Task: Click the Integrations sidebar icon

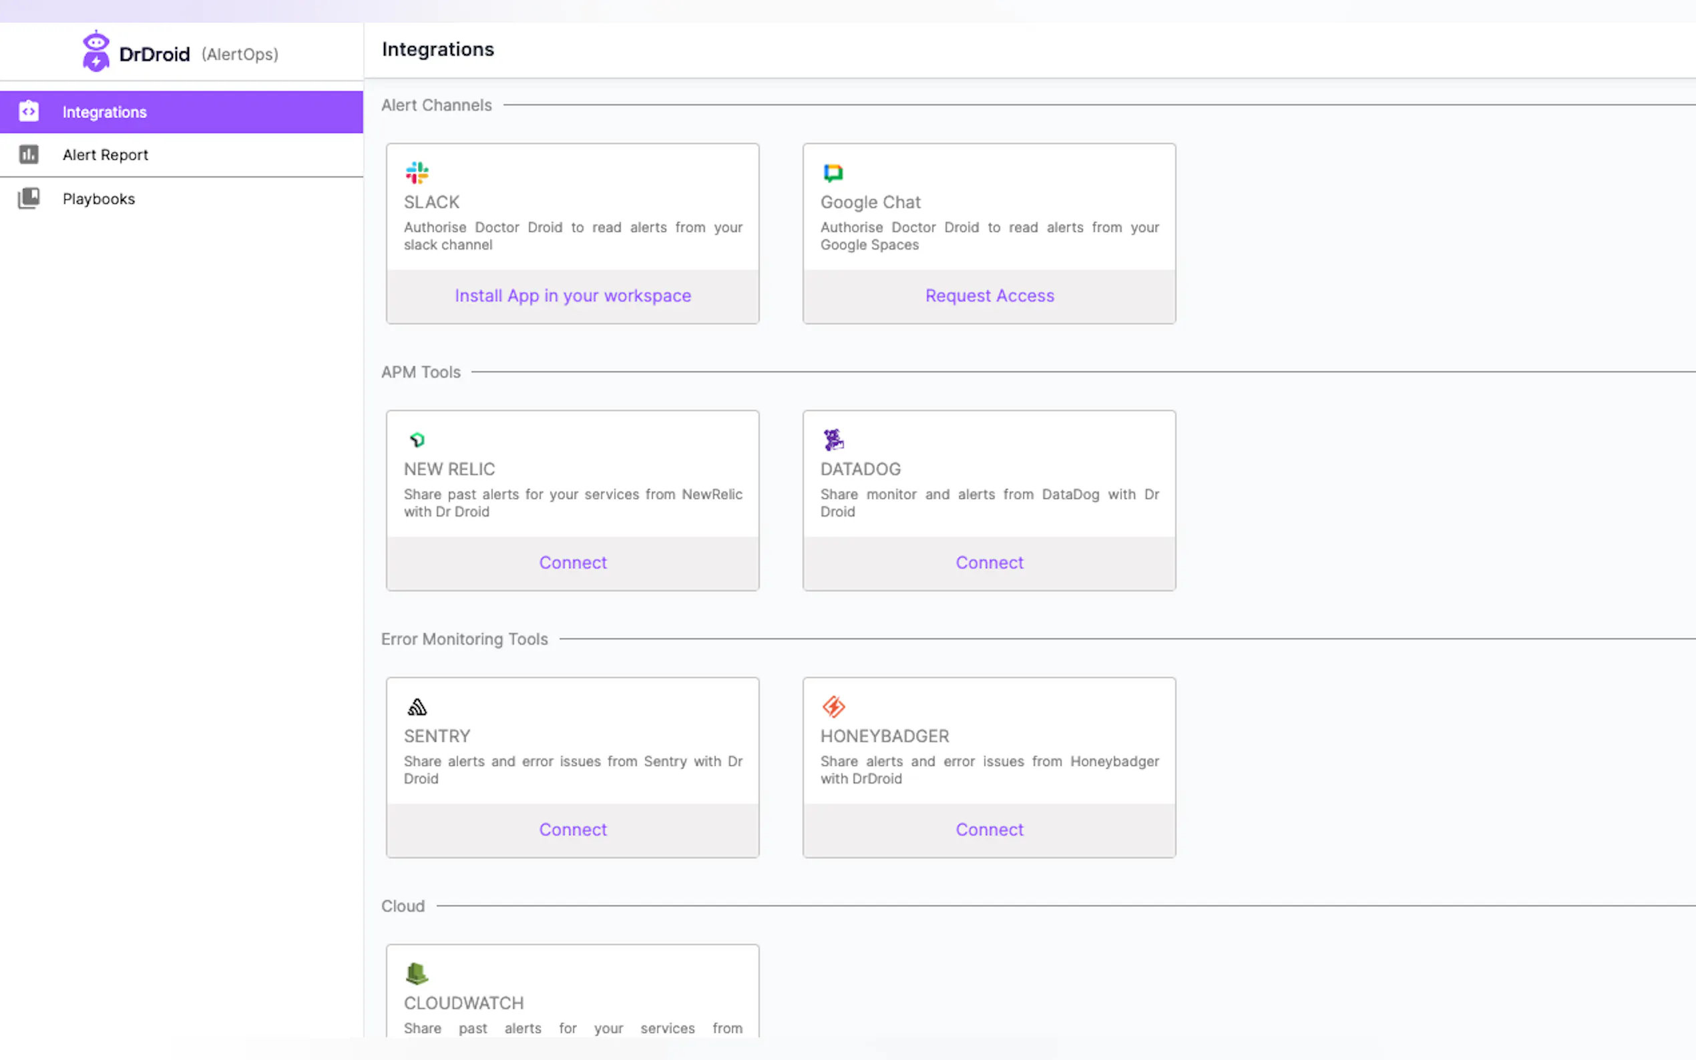Action: point(29,111)
